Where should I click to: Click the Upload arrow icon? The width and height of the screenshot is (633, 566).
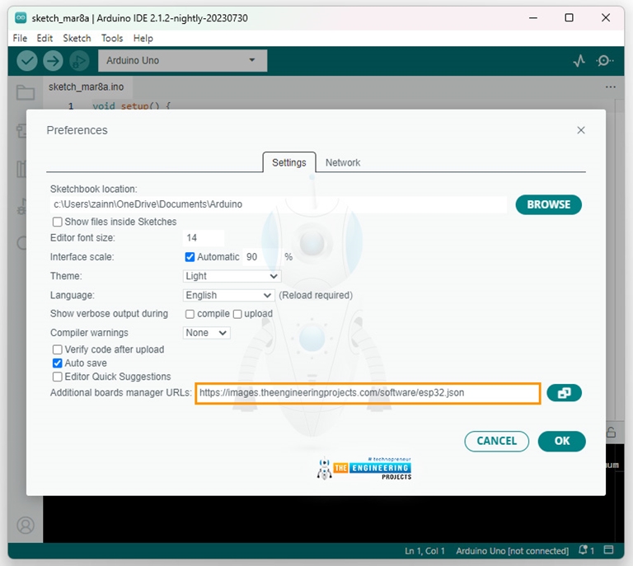(53, 61)
